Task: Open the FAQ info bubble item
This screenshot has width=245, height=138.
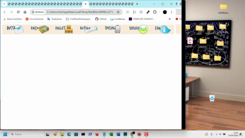Action: [163, 29]
